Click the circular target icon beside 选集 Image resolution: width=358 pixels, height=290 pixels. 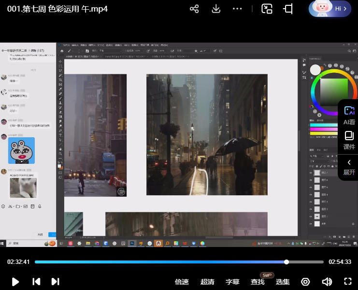(x=305, y=282)
